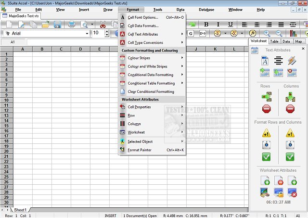The height and width of the screenshot is (218, 308).
Task: Toggle Underline formatting button
Action: pos(231,25)
